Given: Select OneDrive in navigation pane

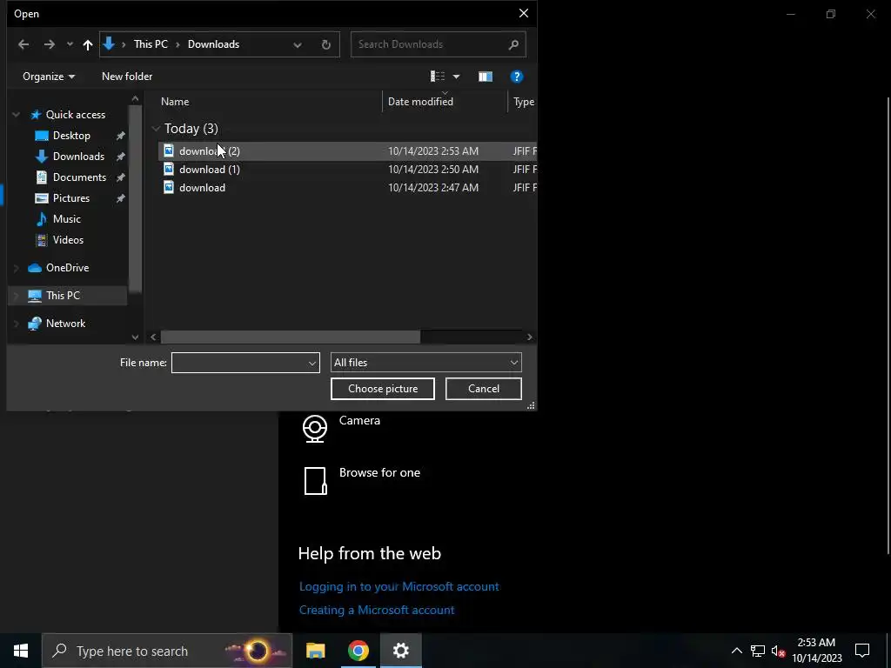Looking at the screenshot, I should click(67, 268).
